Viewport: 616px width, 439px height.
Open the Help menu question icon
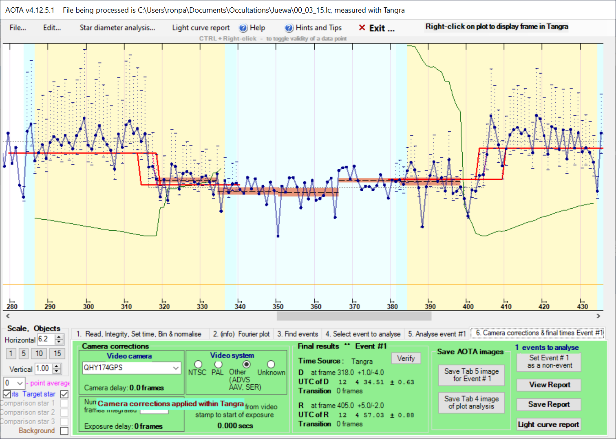pos(243,28)
